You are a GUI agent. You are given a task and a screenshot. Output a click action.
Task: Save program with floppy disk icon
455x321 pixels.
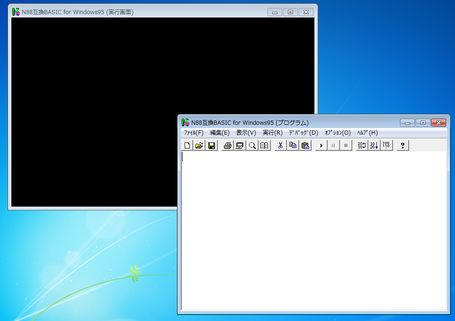(x=212, y=146)
